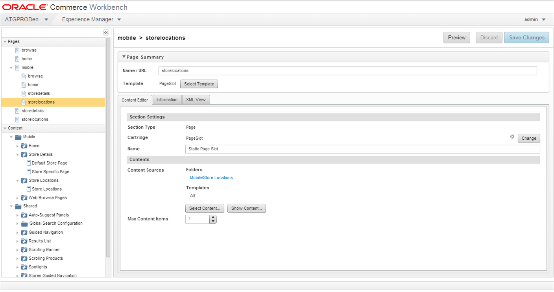Collapse the left navigation panel with double-chevron icon
This screenshot has width=554, height=292.
pos(106,33)
